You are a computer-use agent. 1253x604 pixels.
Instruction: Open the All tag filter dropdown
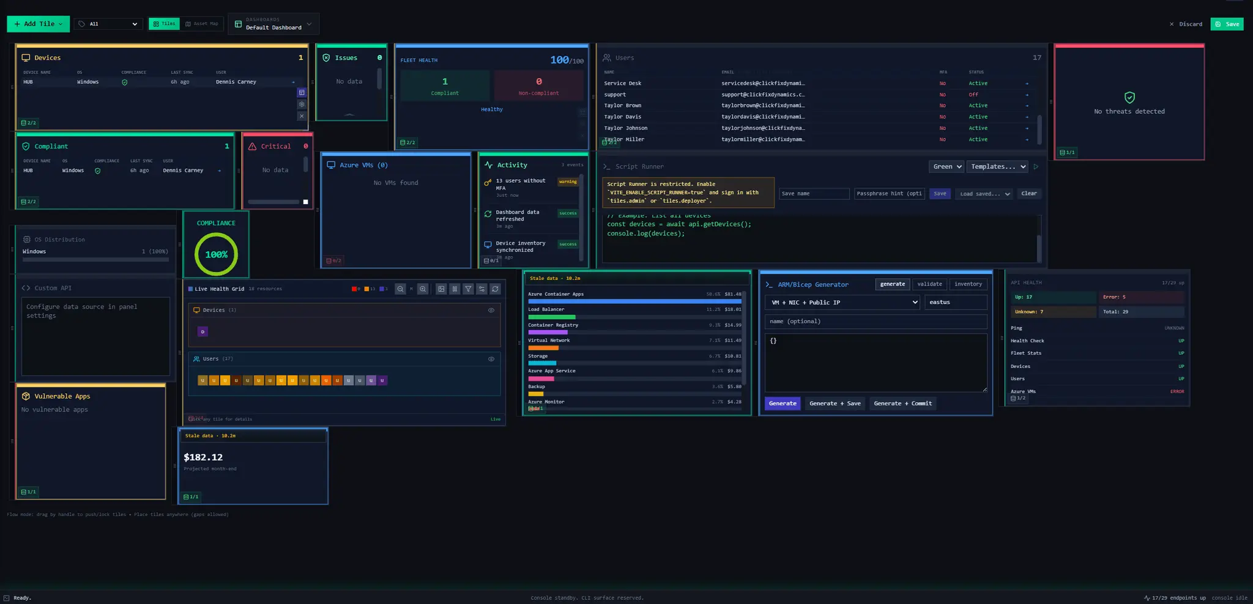[108, 24]
